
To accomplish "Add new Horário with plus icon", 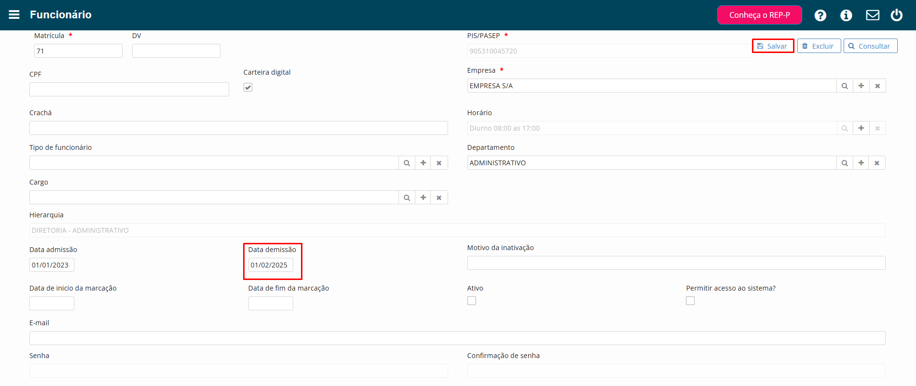I will click(x=861, y=128).
